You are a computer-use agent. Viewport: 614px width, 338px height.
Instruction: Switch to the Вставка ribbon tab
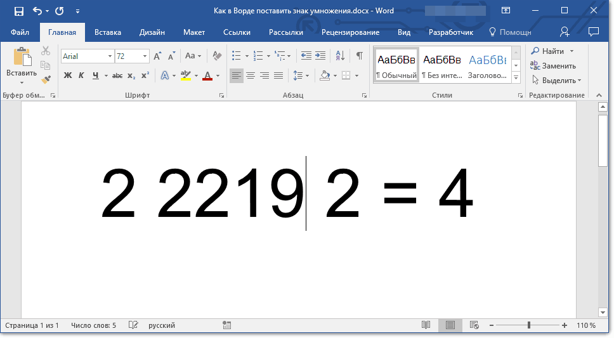pos(108,32)
